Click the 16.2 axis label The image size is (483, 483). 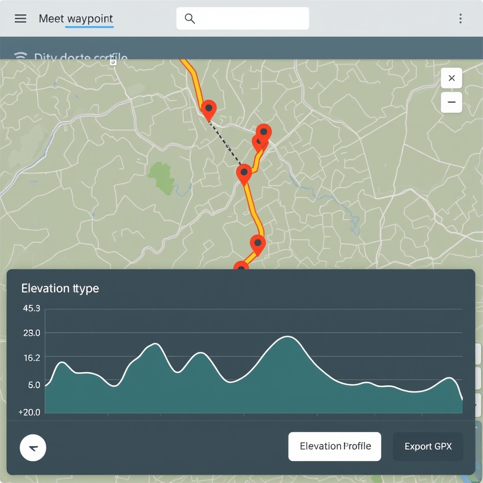pos(32,358)
